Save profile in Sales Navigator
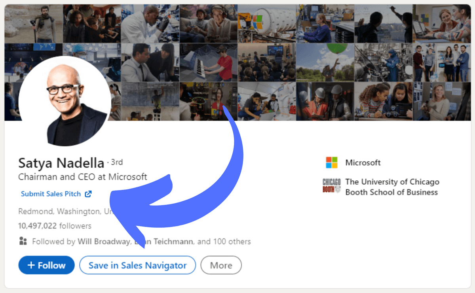Screen dimensions: 475x293 137,265
